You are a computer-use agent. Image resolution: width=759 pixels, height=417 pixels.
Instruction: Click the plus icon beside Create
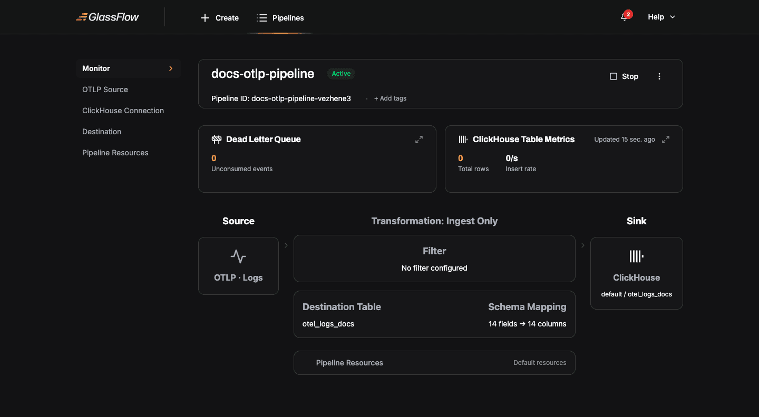pos(205,18)
